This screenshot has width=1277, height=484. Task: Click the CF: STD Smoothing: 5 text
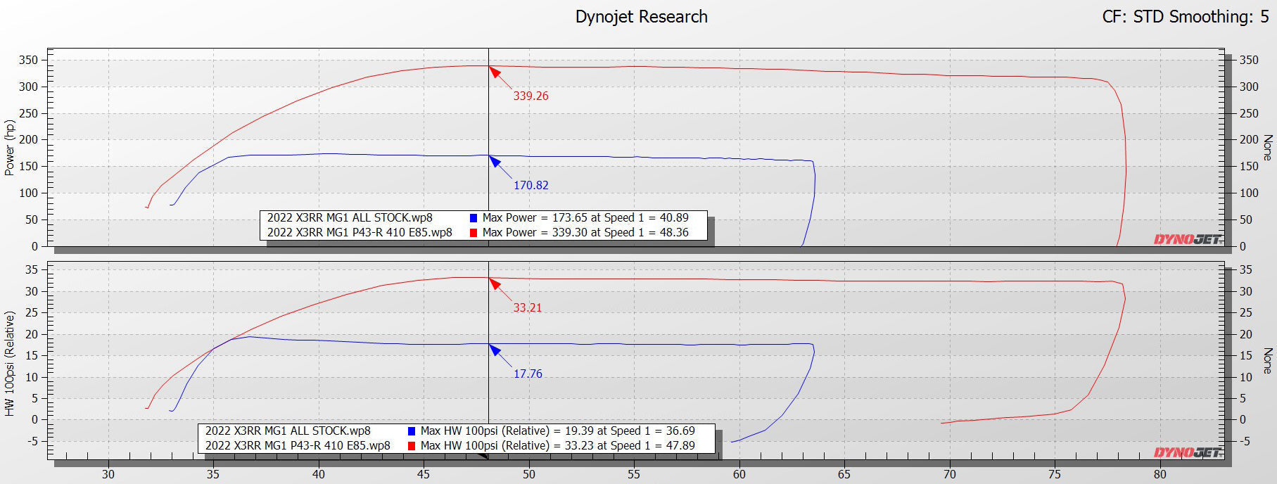[1185, 17]
